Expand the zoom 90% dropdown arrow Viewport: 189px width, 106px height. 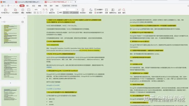(40, 10)
